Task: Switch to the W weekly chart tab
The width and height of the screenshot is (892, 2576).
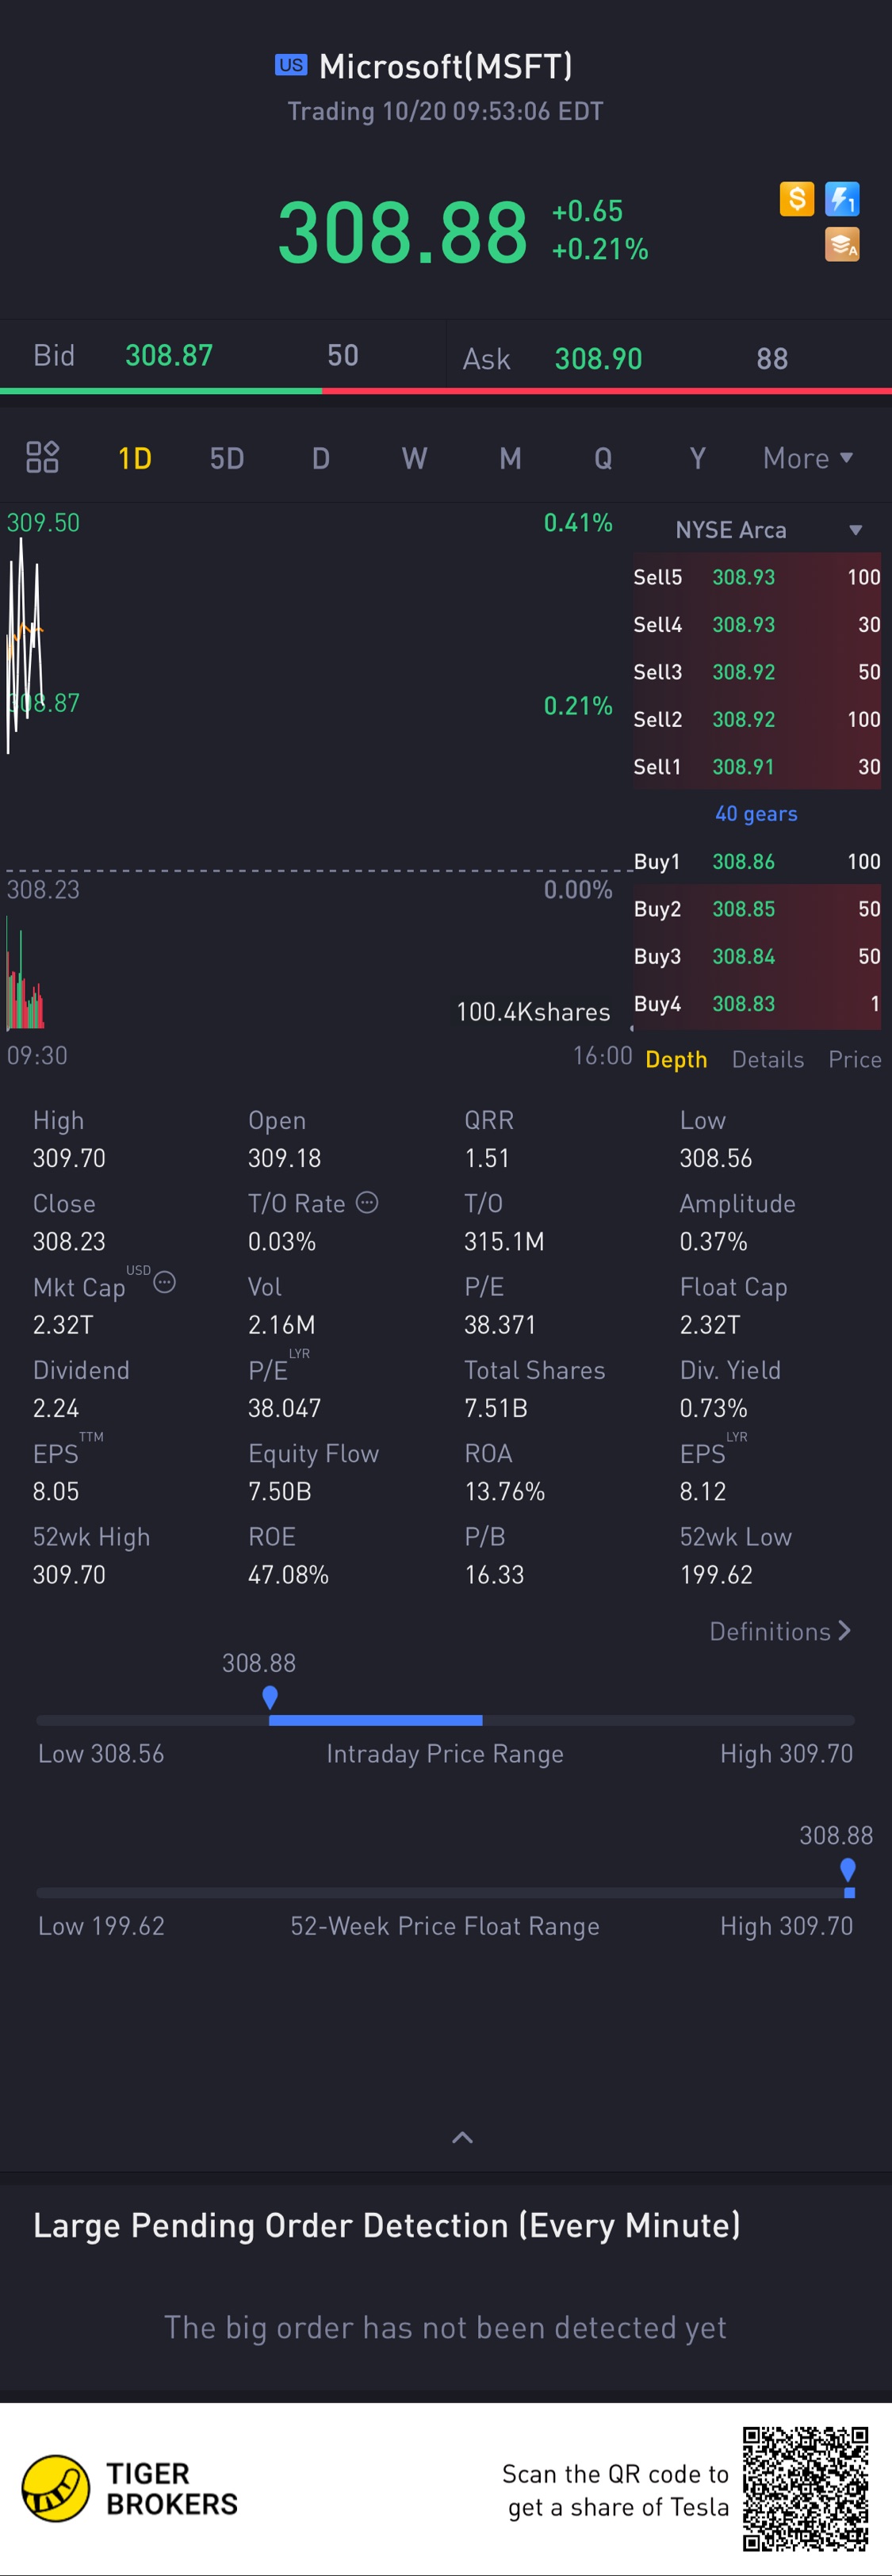Action: (x=414, y=458)
